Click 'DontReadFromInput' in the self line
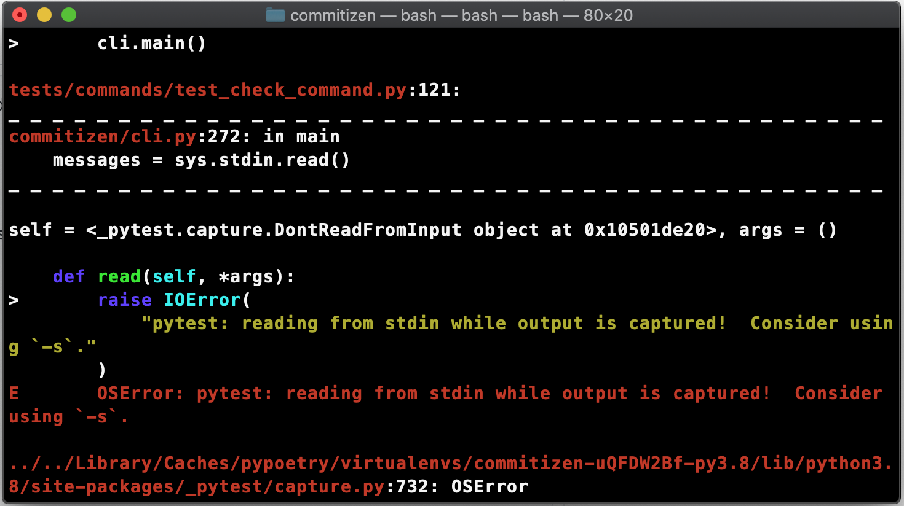Screen dimensions: 904x506 click(368, 230)
